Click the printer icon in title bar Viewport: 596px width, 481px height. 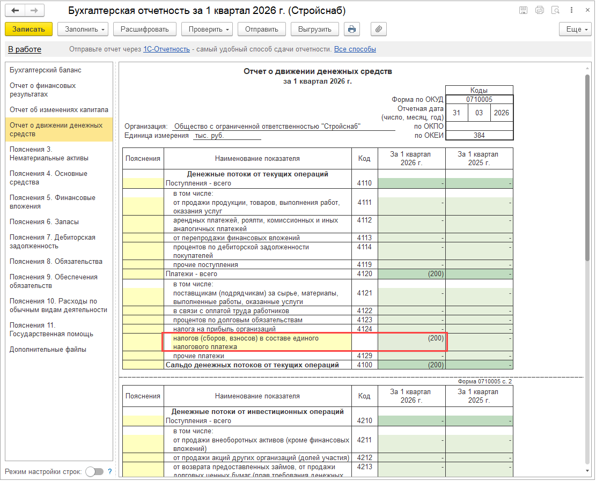click(x=540, y=11)
